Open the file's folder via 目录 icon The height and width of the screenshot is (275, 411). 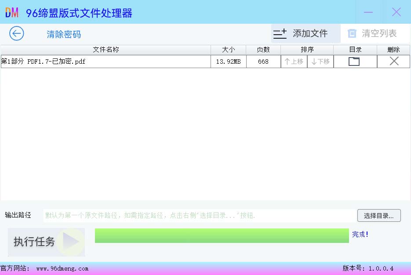354,62
